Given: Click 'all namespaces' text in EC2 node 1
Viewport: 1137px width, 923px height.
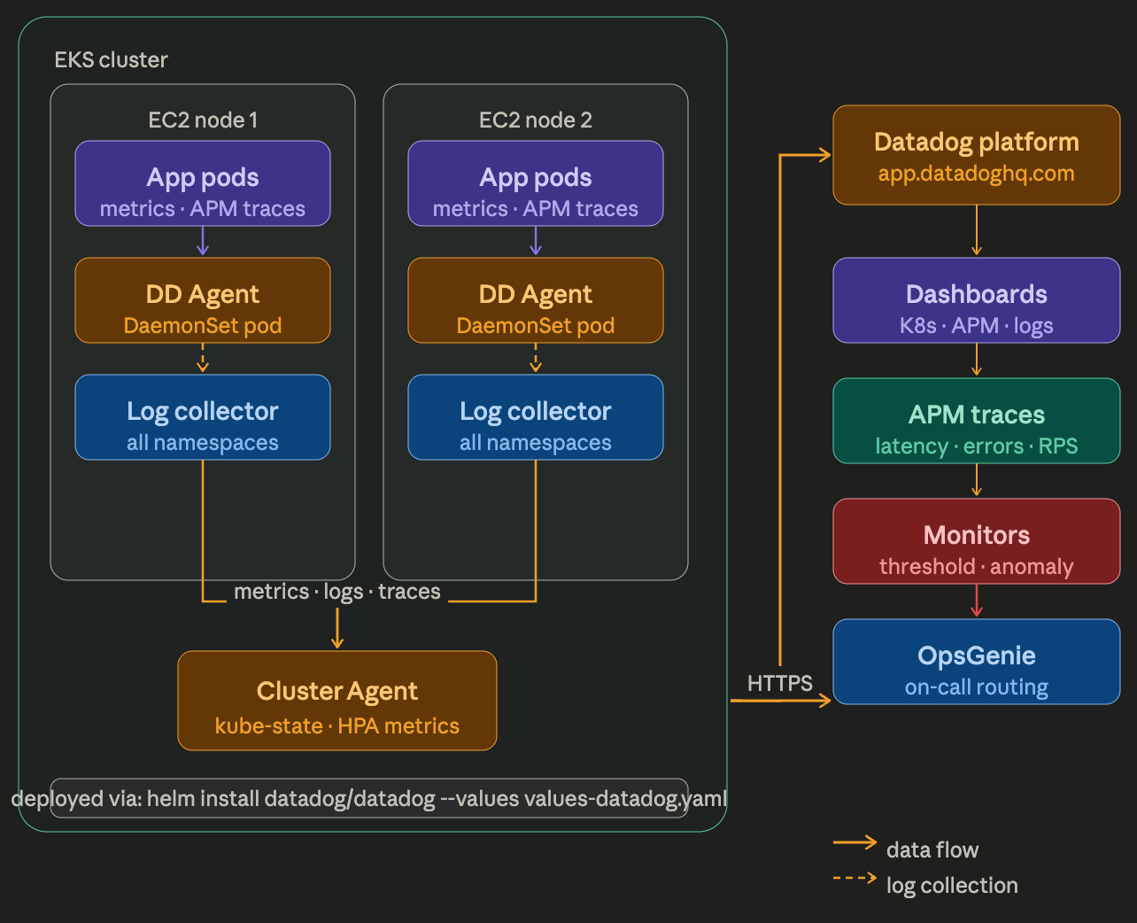Looking at the screenshot, I should (x=203, y=443).
